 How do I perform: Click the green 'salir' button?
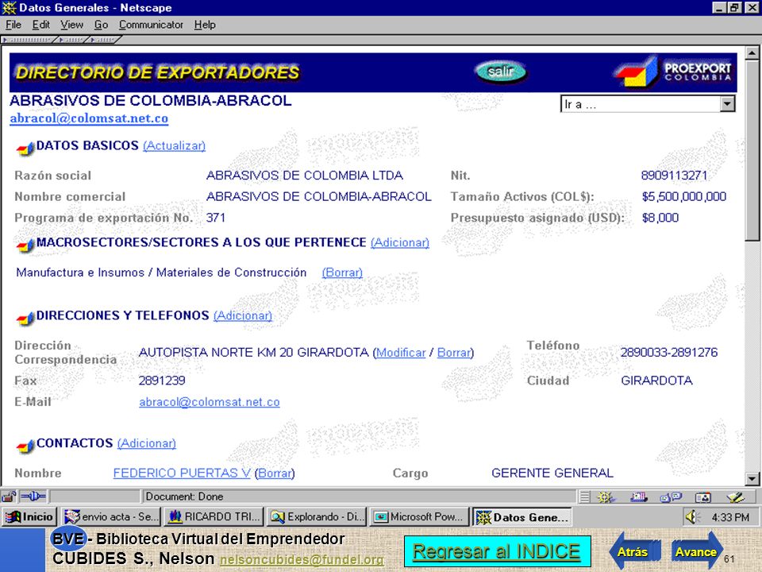[x=501, y=72]
